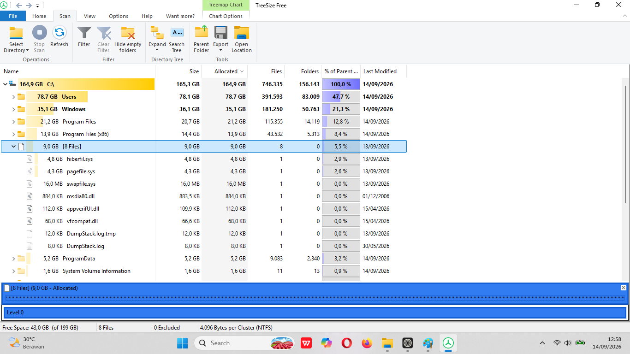630x354 pixels.
Task: Refresh the current scan
Action: tap(59, 36)
